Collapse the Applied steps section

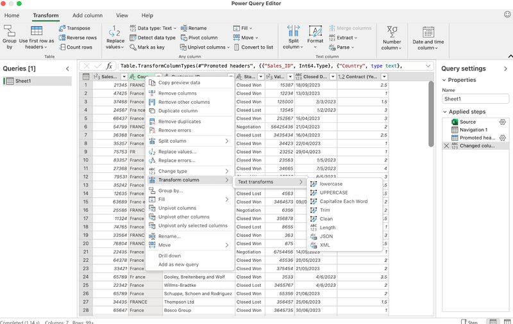[444, 111]
